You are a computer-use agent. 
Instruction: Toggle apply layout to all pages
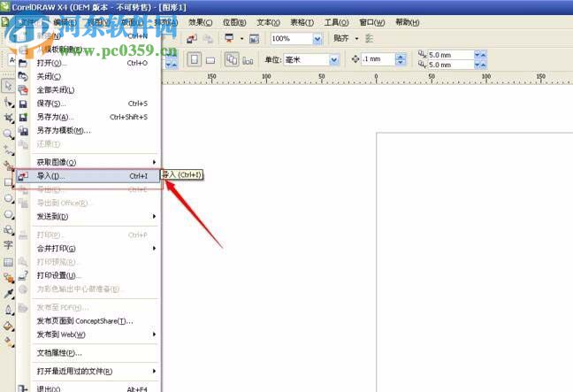click(232, 59)
